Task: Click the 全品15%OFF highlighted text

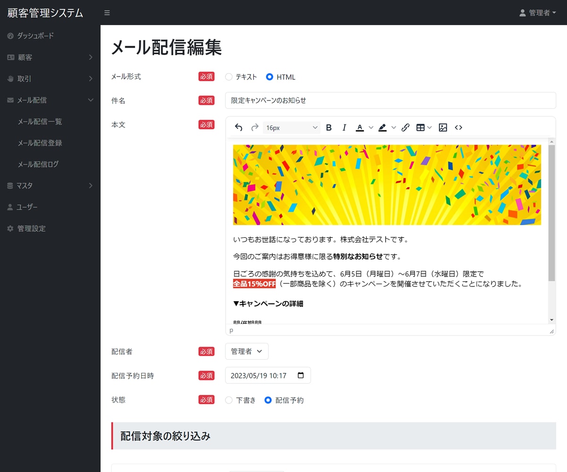Action: click(x=254, y=284)
